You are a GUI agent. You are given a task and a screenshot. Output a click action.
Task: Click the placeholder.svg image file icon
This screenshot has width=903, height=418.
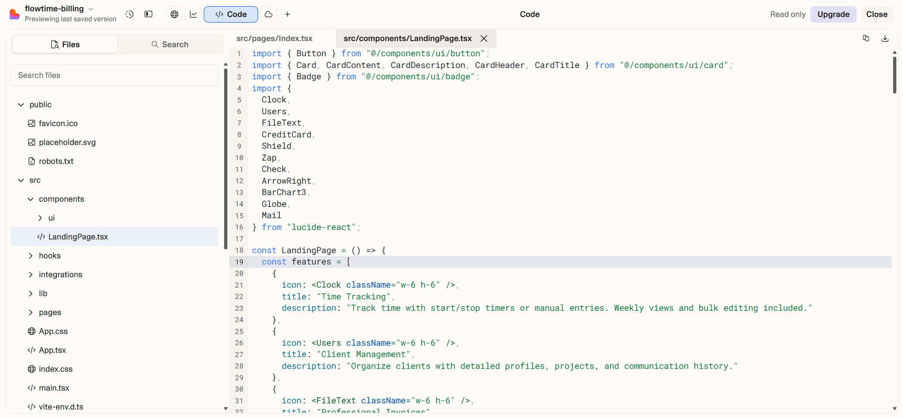tap(32, 142)
